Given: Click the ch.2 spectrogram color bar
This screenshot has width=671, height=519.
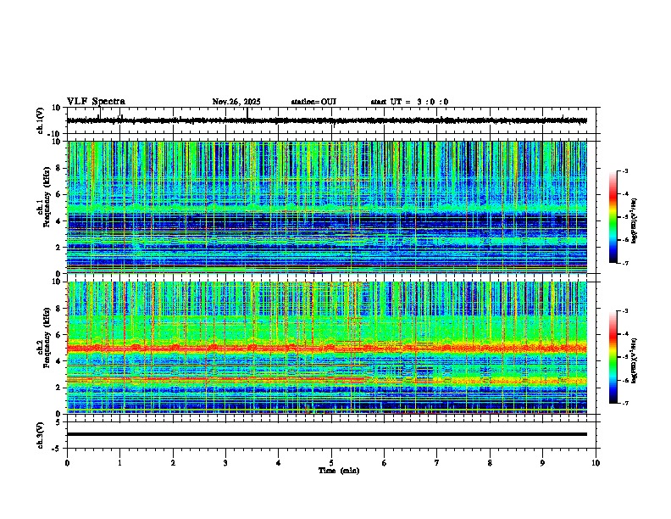Looking at the screenshot, I should pos(613,357).
